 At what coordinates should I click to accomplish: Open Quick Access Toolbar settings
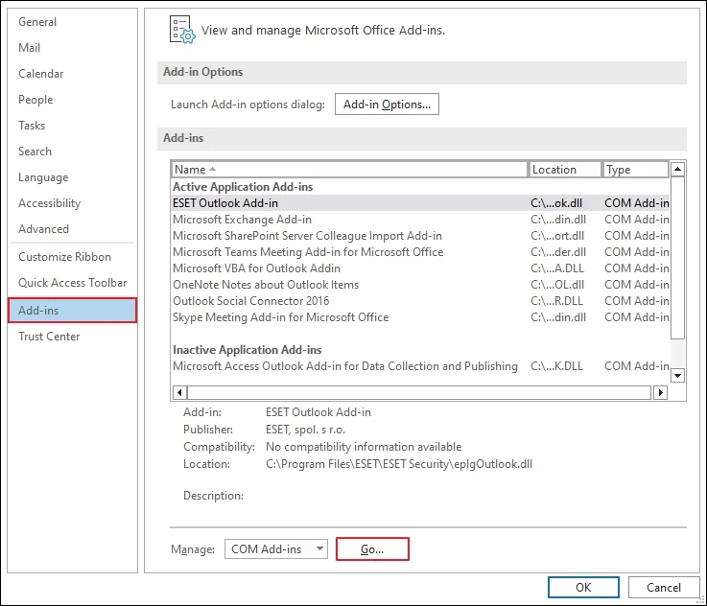pos(73,283)
